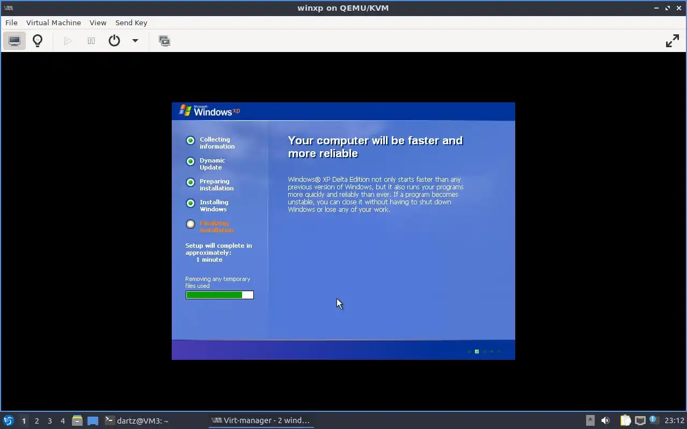Switch to the dartz@VM3 terminal window
Image resolution: width=687 pixels, height=429 pixels.
137,420
